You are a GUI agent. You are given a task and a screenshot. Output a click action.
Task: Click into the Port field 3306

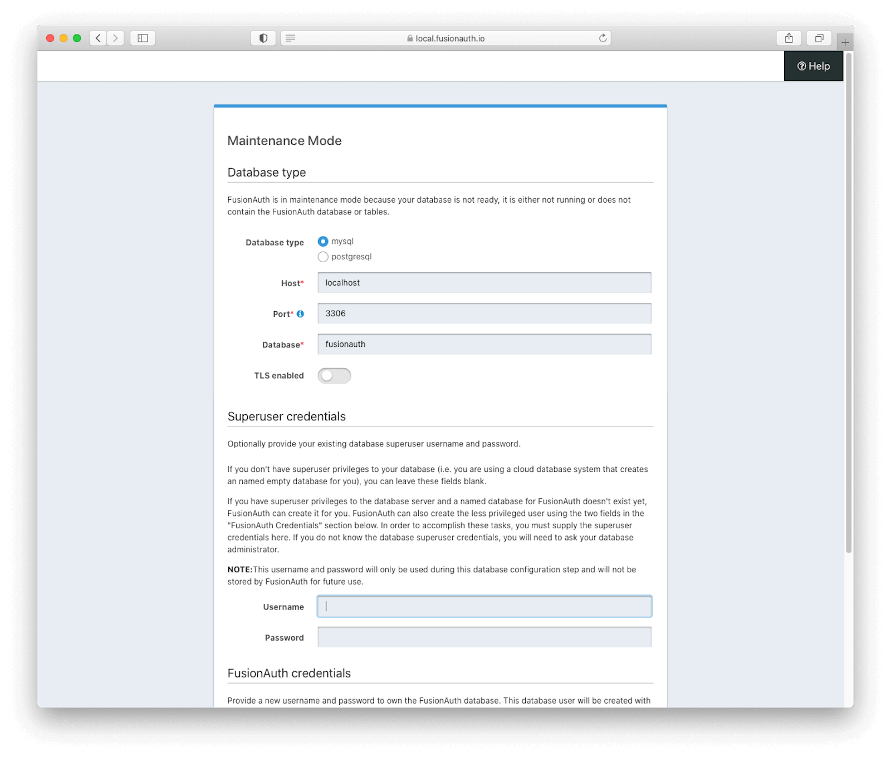click(484, 313)
